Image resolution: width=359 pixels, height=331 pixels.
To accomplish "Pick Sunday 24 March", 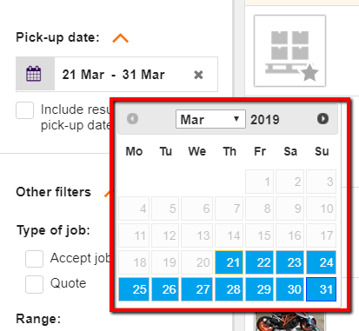I will (x=321, y=262).
